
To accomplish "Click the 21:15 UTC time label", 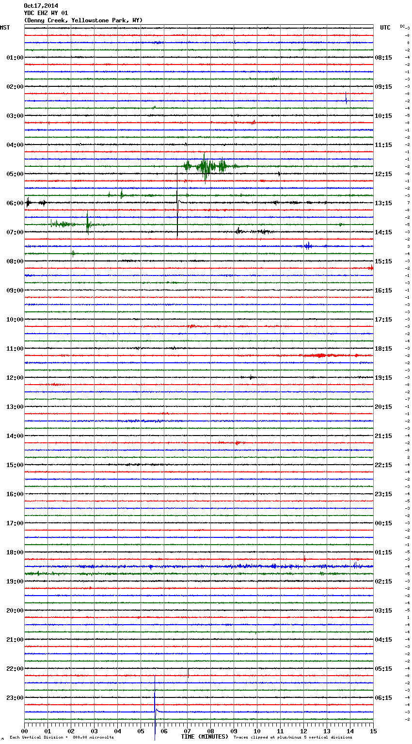I will (383, 436).
